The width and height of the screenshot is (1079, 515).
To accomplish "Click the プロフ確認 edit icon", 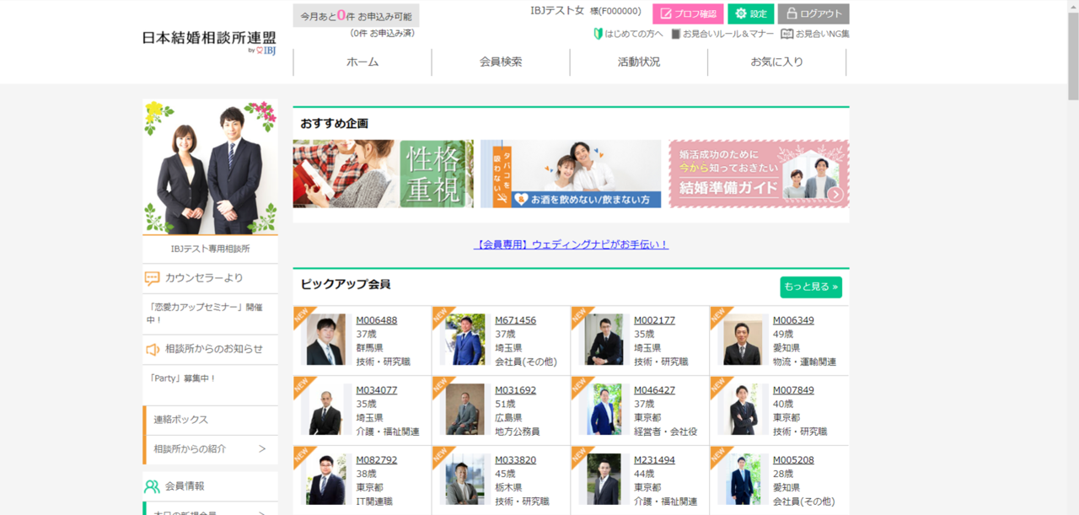I will [666, 13].
